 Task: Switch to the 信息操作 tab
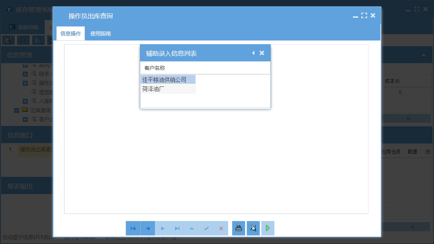71,34
